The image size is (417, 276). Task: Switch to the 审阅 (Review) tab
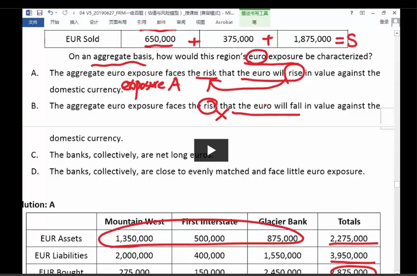pos(181,22)
